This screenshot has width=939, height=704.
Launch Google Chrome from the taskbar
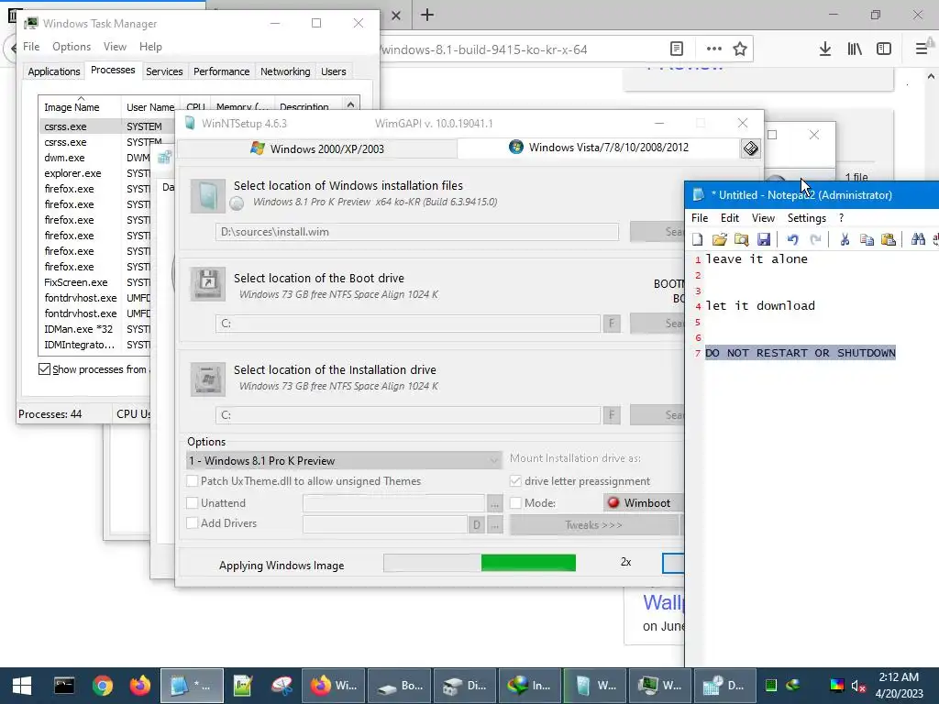pos(103,686)
